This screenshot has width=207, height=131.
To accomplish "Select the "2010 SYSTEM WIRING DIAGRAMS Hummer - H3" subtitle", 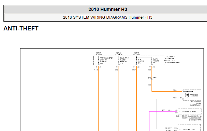I will pyautogui.click(x=107, y=17).
